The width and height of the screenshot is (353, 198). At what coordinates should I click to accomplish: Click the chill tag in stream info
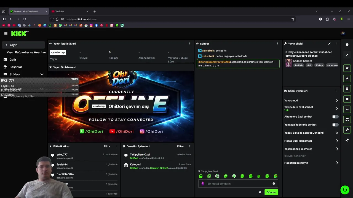coord(309,65)
